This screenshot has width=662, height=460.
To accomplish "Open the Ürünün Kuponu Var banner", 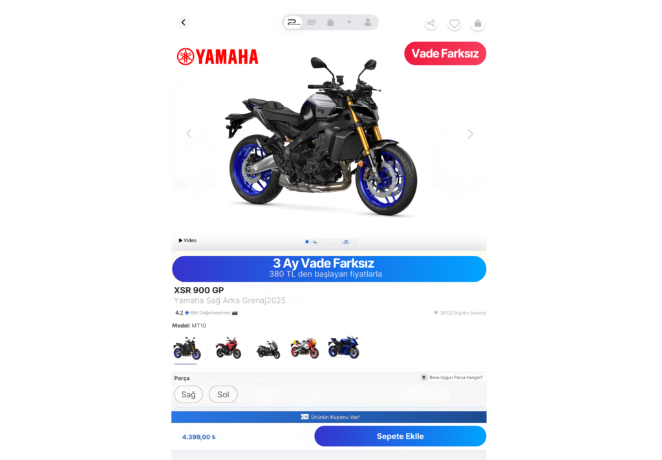I will coord(329,417).
